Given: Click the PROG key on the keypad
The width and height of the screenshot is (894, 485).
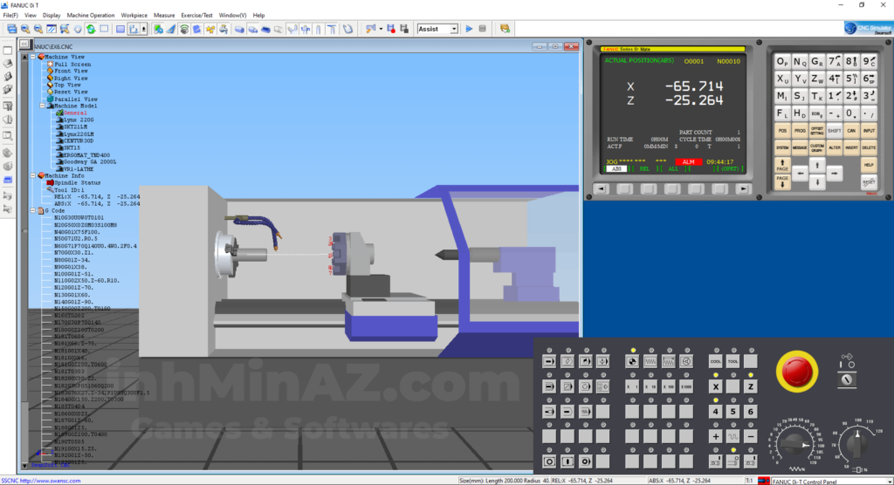Looking at the screenshot, I should (x=800, y=131).
